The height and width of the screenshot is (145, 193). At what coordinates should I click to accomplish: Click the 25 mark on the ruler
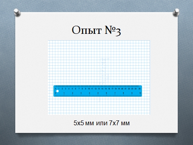pos(140,89)
